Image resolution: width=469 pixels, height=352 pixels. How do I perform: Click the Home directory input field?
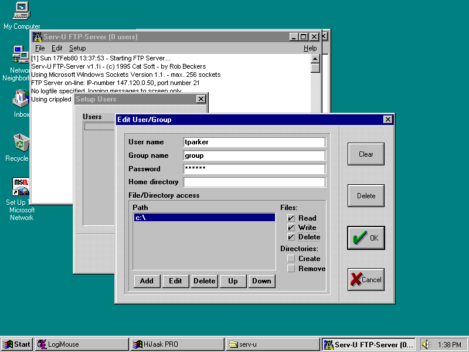coord(254,182)
